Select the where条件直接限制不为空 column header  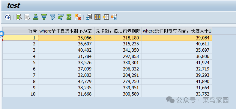(x=66, y=31)
